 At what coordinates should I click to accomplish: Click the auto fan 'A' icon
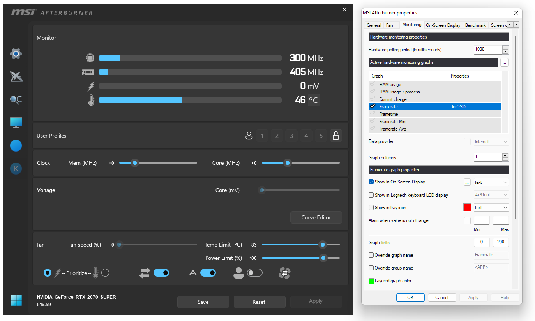tap(193, 273)
